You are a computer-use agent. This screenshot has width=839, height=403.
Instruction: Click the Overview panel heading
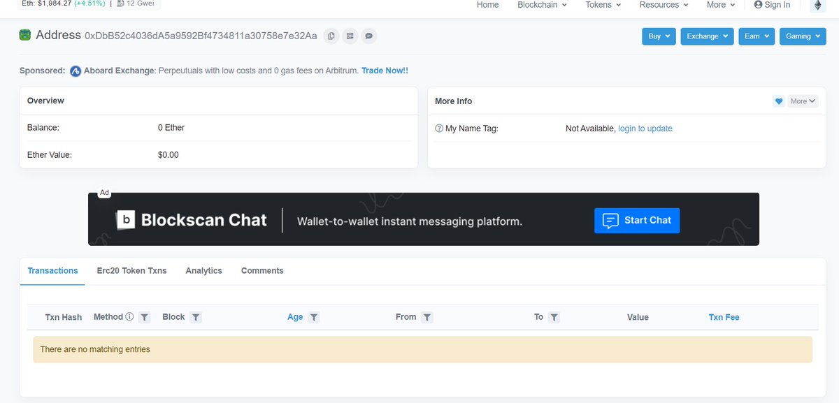coord(45,101)
